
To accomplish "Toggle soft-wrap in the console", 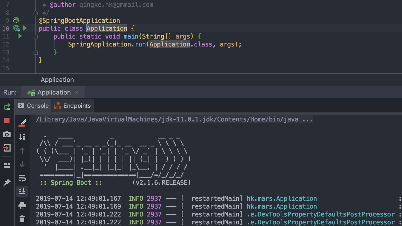I will pyautogui.click(x=22, y=178).
